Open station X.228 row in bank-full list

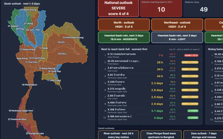coord(151,83)
